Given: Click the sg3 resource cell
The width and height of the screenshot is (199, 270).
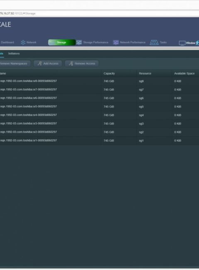Looking at the screenshot, I should click(x=141, y=124).
